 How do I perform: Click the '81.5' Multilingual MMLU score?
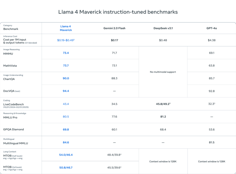pos(212,142)
